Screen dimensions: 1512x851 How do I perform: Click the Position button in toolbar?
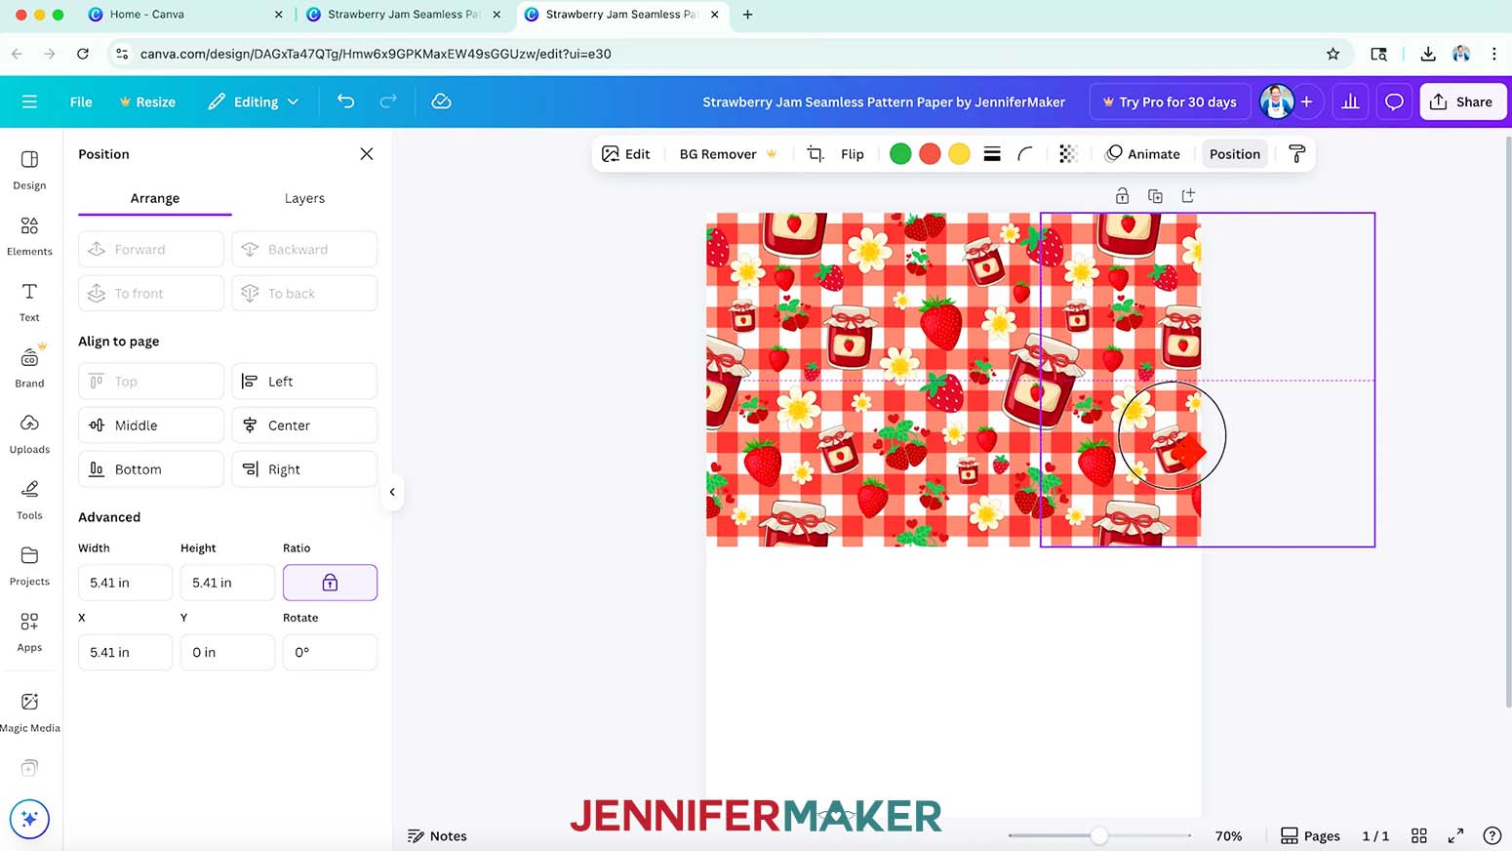(x=1235, y=154)
